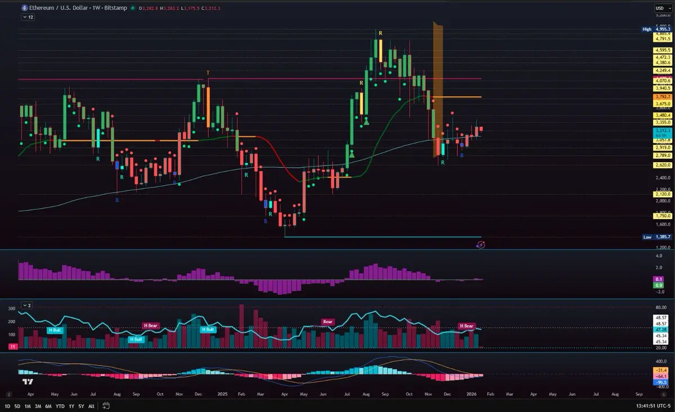Click the 2026 label on the time axis
This screenshot has height=412, width=675.
(x=471, y=395)
